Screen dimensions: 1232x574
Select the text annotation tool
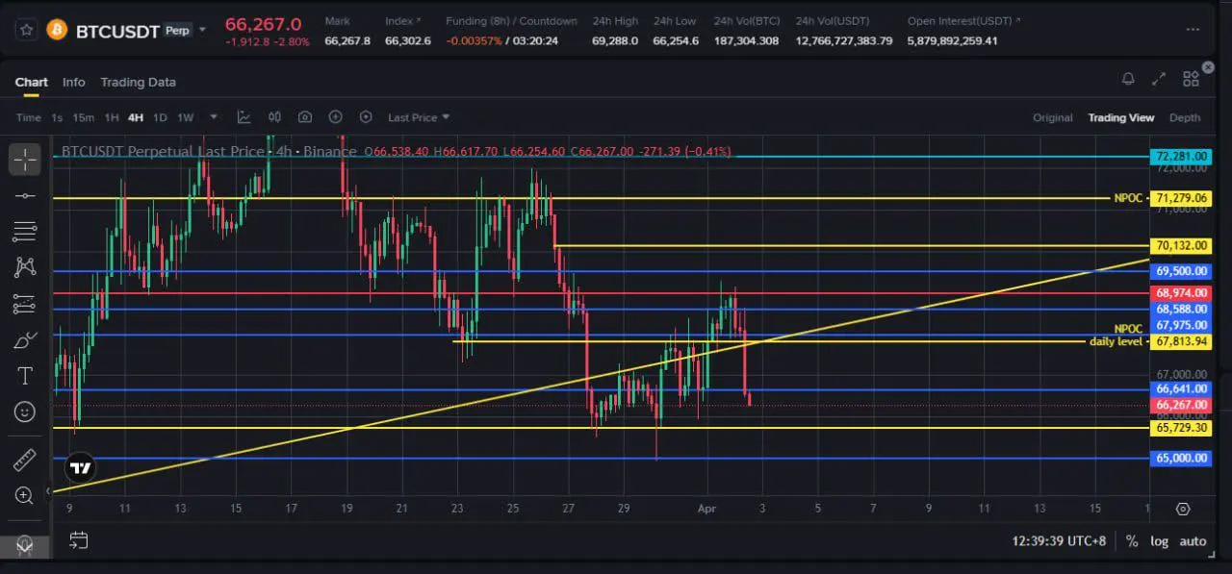(x=25, y=376)
